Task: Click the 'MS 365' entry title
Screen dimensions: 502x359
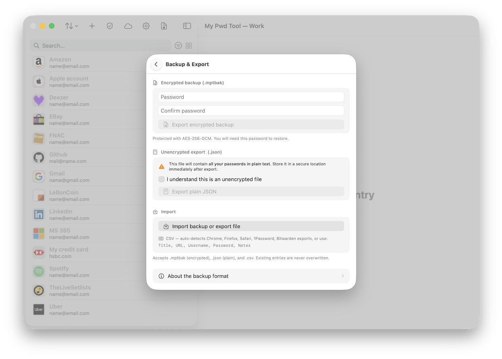Action: 60,230
